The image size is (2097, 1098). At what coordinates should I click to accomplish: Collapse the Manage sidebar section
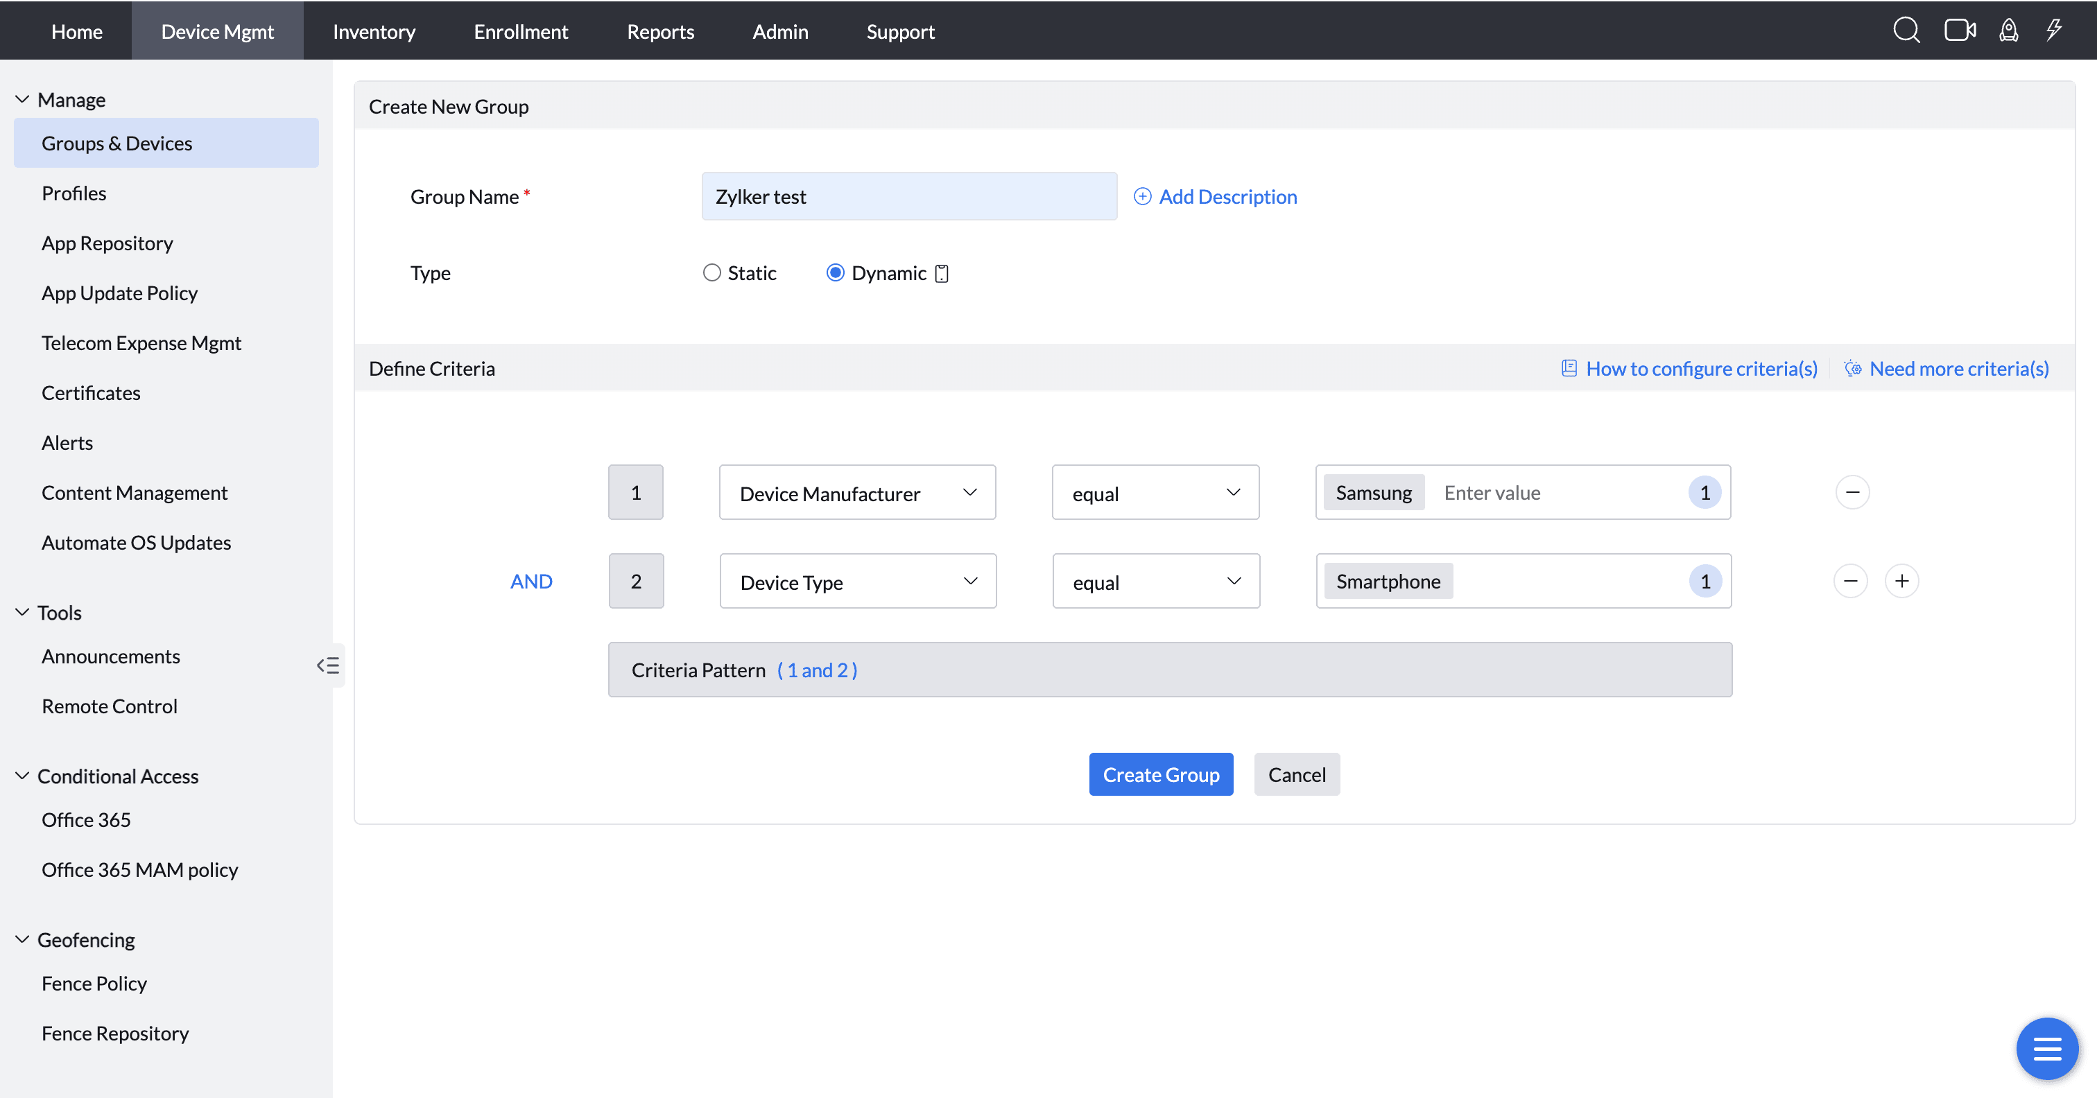click(x=22, y=99)
